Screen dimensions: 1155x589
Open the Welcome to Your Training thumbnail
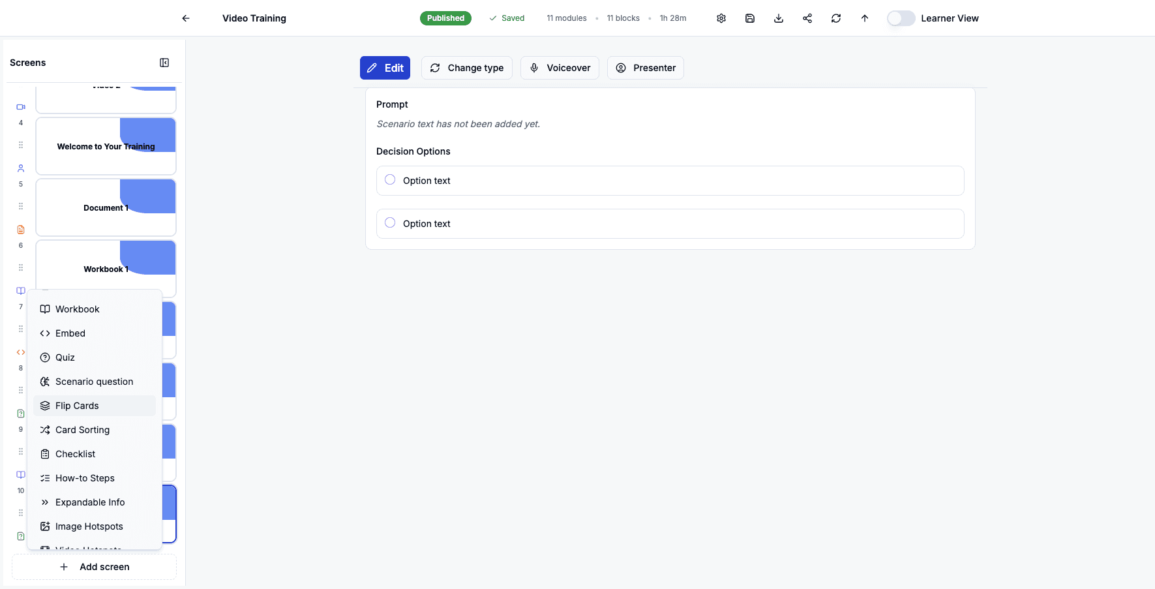pos(106,146)
